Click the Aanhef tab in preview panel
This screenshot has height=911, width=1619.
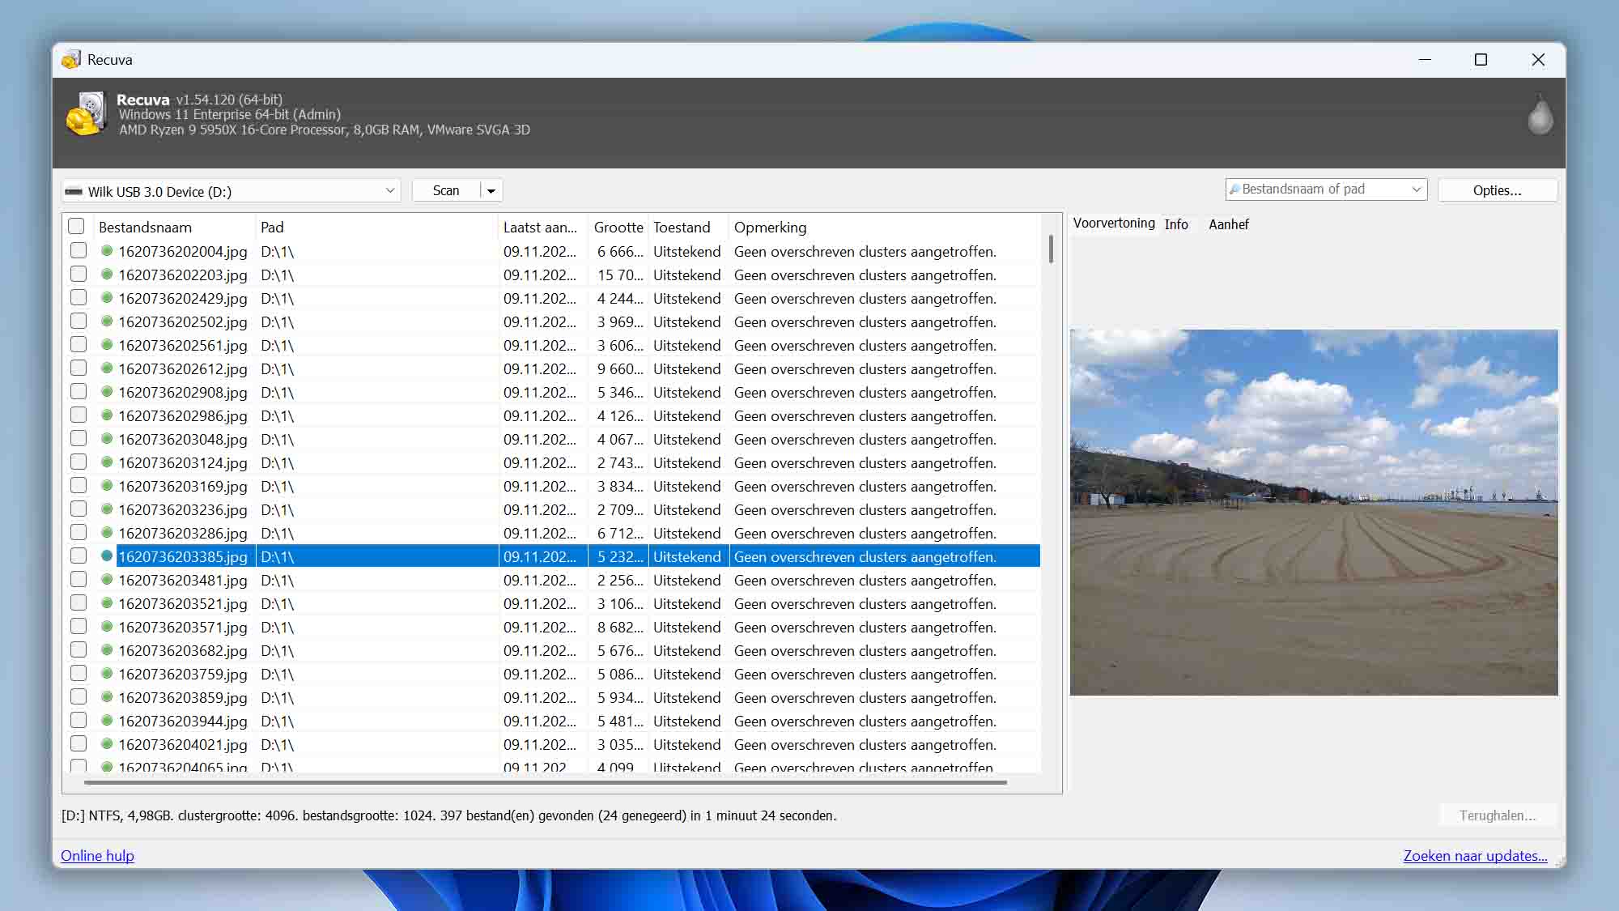[1229, 223]
